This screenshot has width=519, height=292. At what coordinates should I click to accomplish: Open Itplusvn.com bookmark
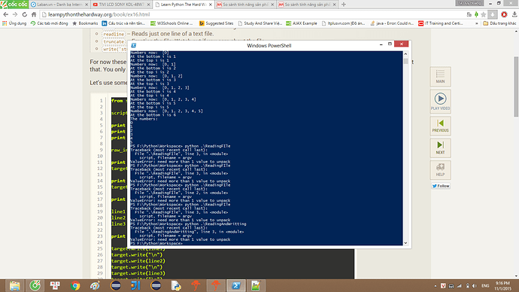343,23
